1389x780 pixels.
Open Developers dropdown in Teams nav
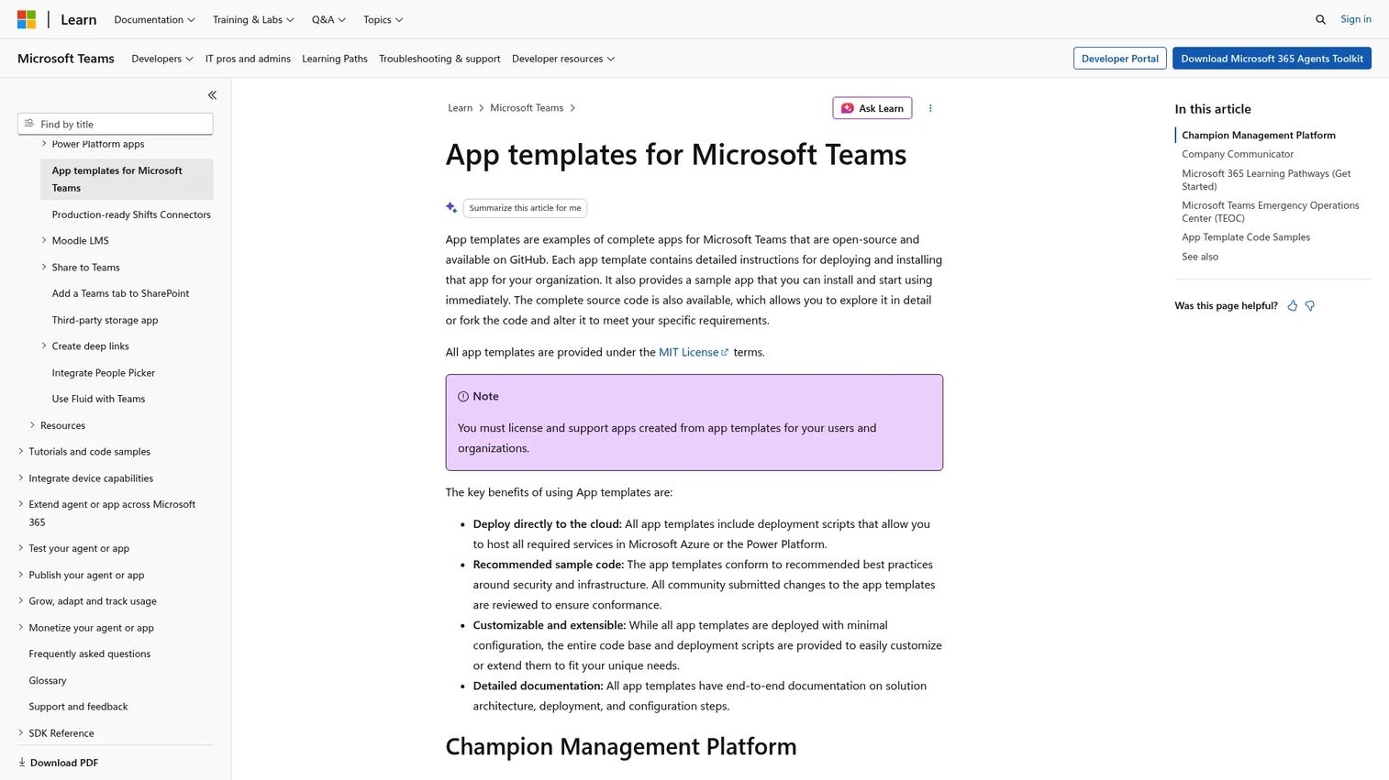[x=162, y=59]
